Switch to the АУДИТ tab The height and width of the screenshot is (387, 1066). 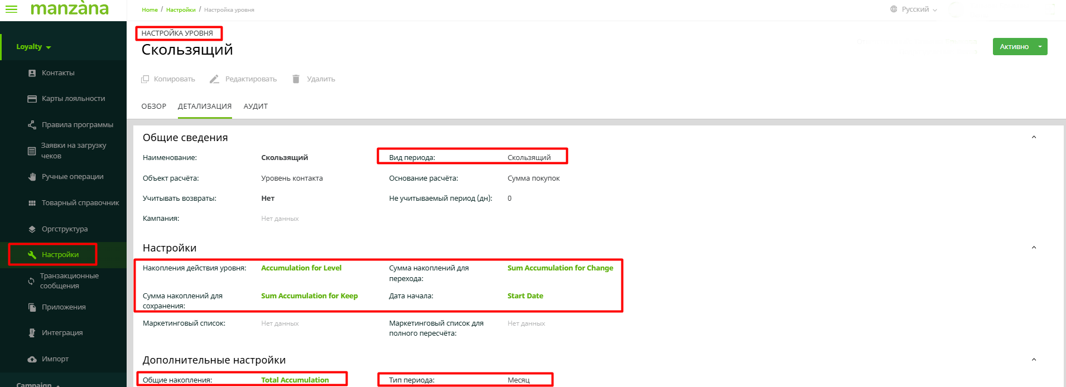pos(255,106)
